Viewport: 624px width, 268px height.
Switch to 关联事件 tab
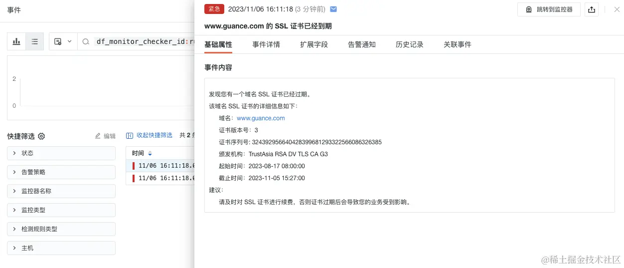click(x=458, y=44)
